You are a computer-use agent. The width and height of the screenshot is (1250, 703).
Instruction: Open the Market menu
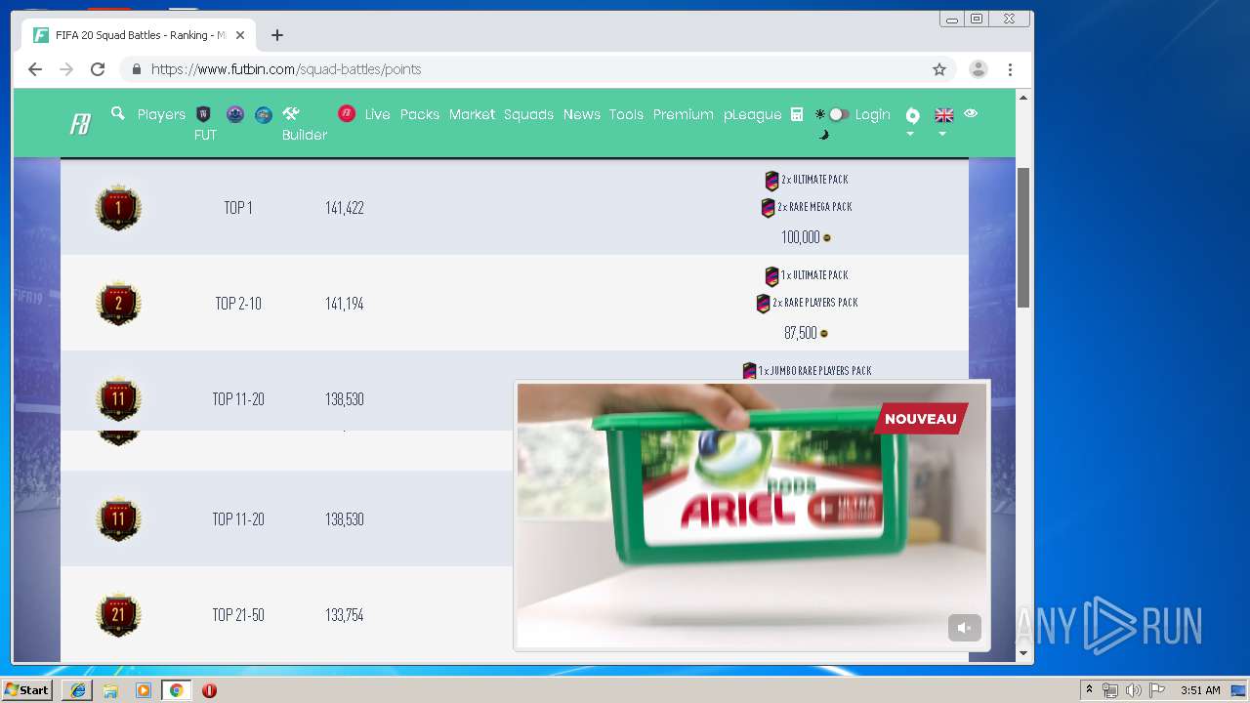coord(472,114)
